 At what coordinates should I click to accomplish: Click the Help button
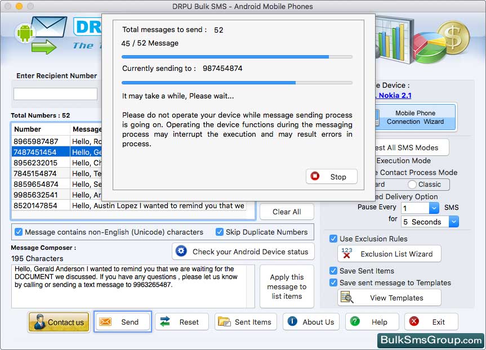click(372, 322)
